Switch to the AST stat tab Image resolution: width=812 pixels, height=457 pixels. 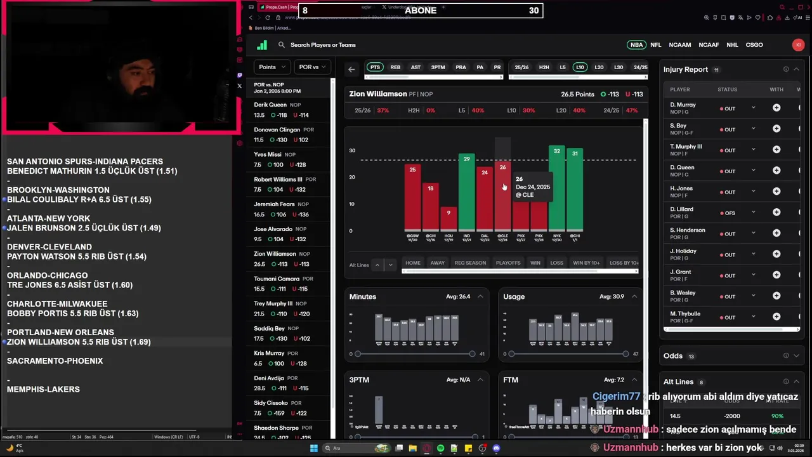[416, 67]
